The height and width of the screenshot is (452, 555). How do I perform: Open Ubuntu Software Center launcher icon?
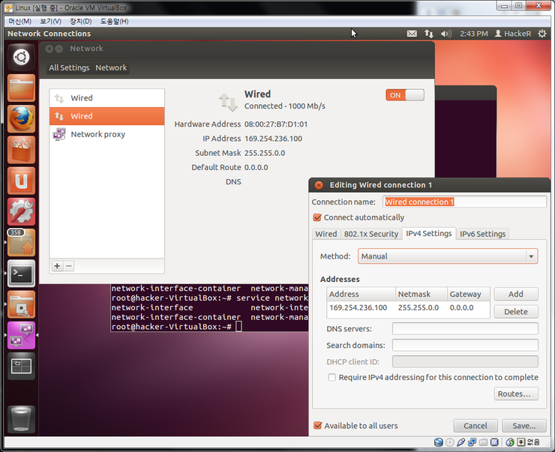click(21, 150)
